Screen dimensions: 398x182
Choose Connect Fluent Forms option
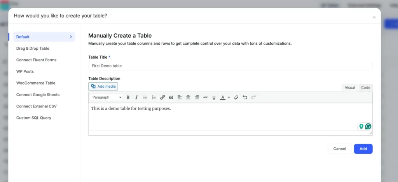[36, 60]
